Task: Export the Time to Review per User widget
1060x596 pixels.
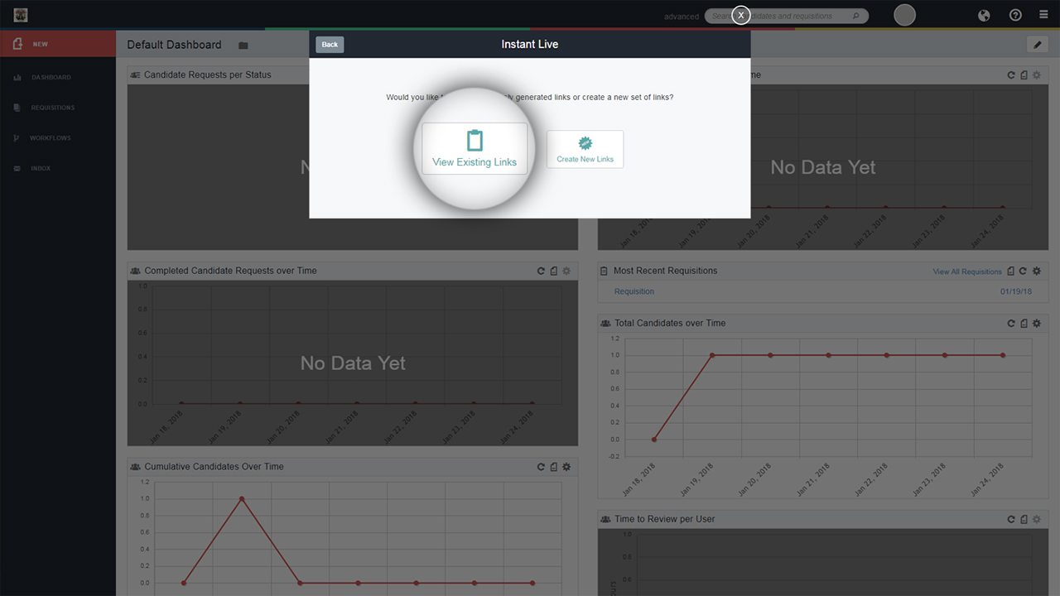Action: click(1024, 519)
